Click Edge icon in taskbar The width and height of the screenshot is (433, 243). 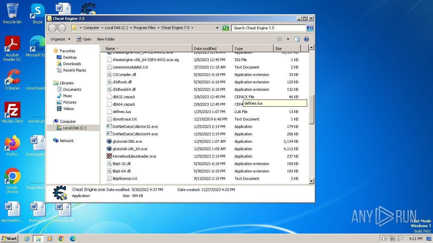coord(73,239)
